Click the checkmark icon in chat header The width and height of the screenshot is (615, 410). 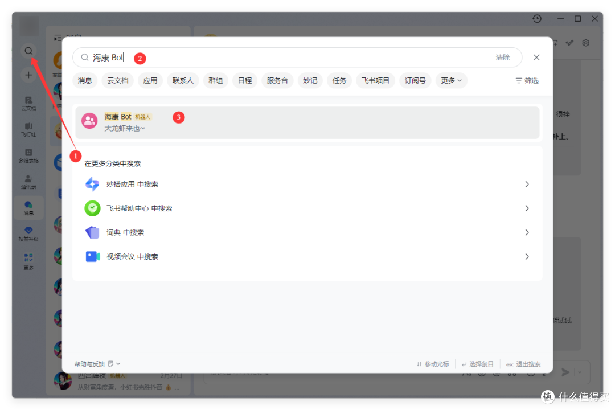tap(569, 43)
